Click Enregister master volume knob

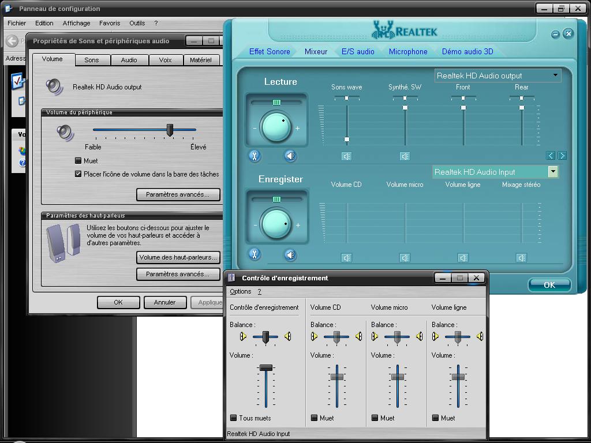(x=276, y=224)
